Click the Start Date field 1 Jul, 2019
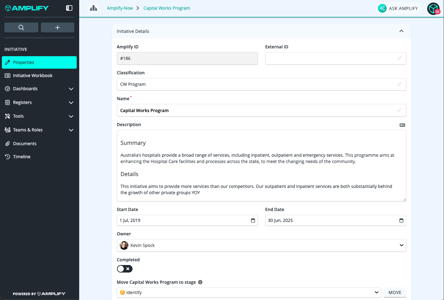 [x=187, y=220]
